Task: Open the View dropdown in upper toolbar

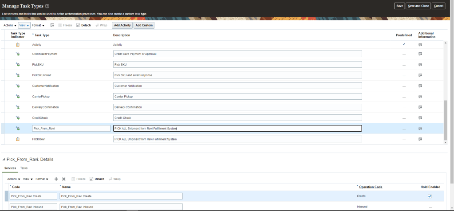Action: [x=24, y=25]
